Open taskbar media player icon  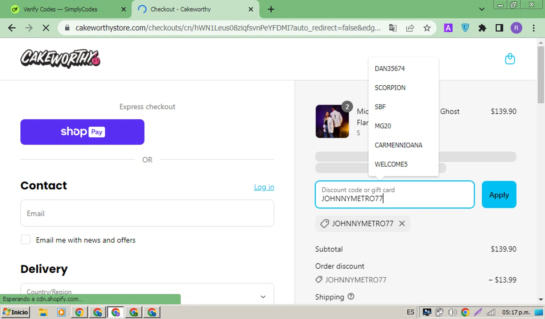pyautogui.click(x=61, y=312)
